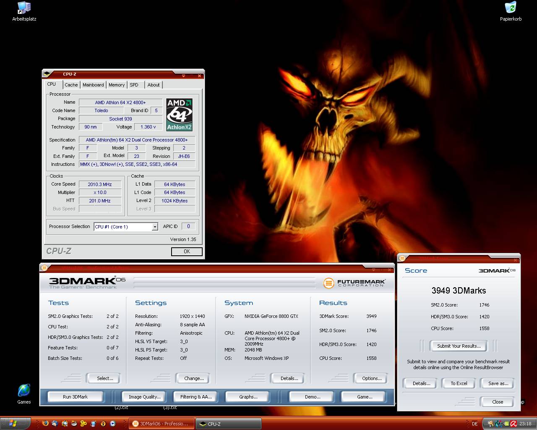Switch to 3DMark06 taskbar button
The height and width of the screenshot is (430, 537).
pos(162,424)
